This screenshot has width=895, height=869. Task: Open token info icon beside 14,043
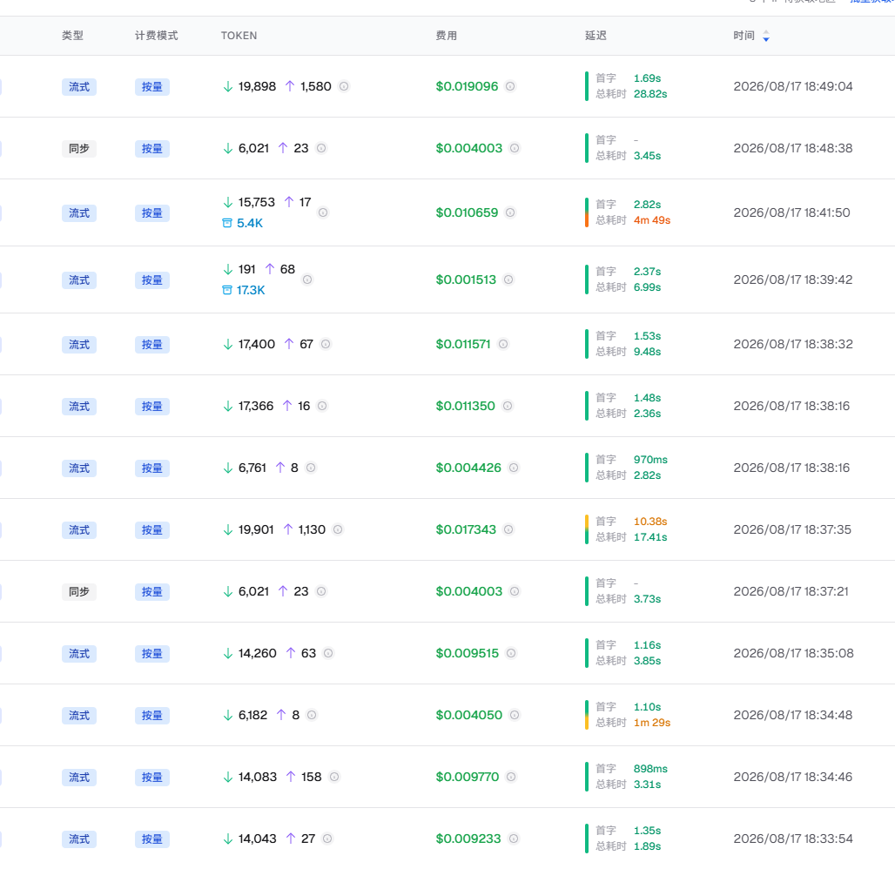click(x=327, y=839)
